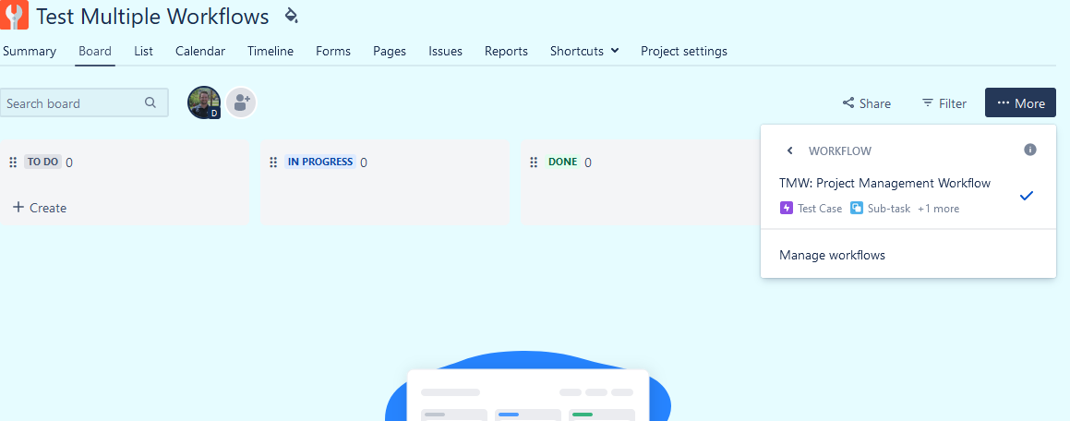Click the +1 more issue types text

(x=938, y=209)
